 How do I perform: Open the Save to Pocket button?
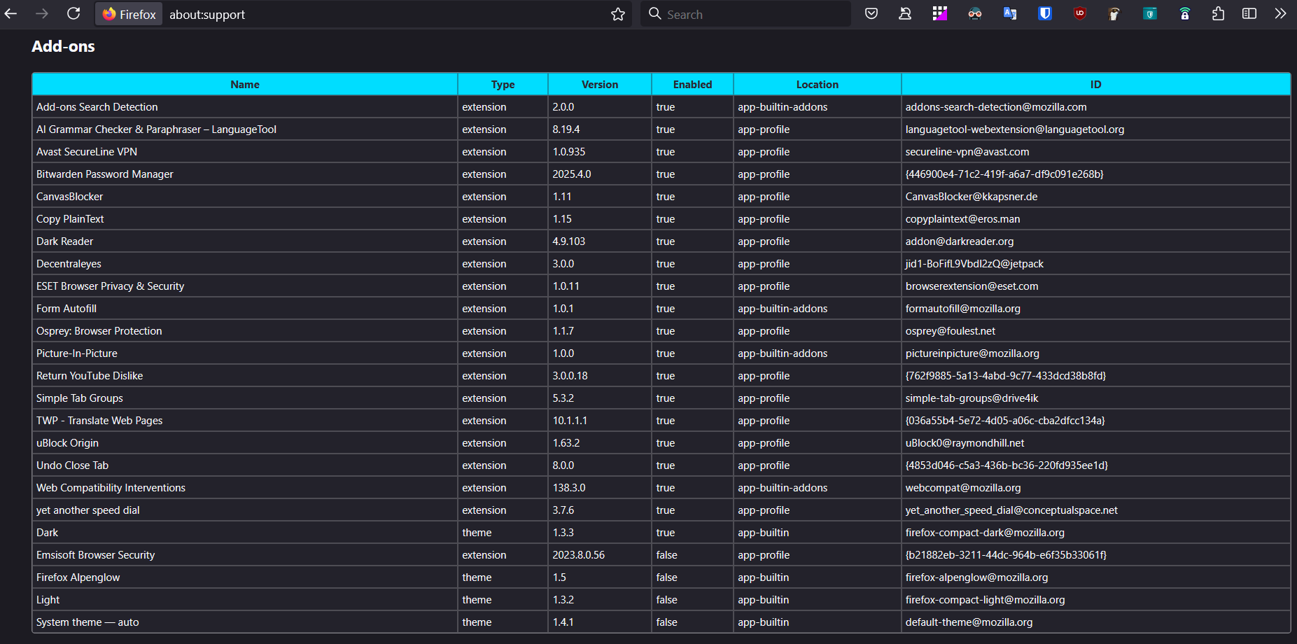(871, 13)
